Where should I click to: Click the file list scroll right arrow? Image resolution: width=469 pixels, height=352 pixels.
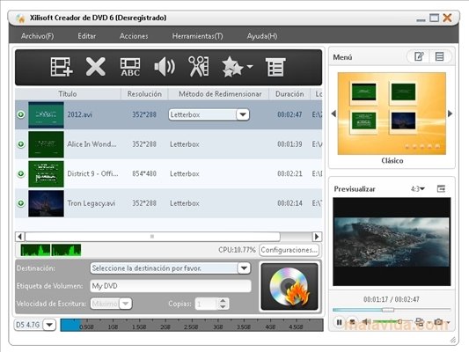pos(317,237)
